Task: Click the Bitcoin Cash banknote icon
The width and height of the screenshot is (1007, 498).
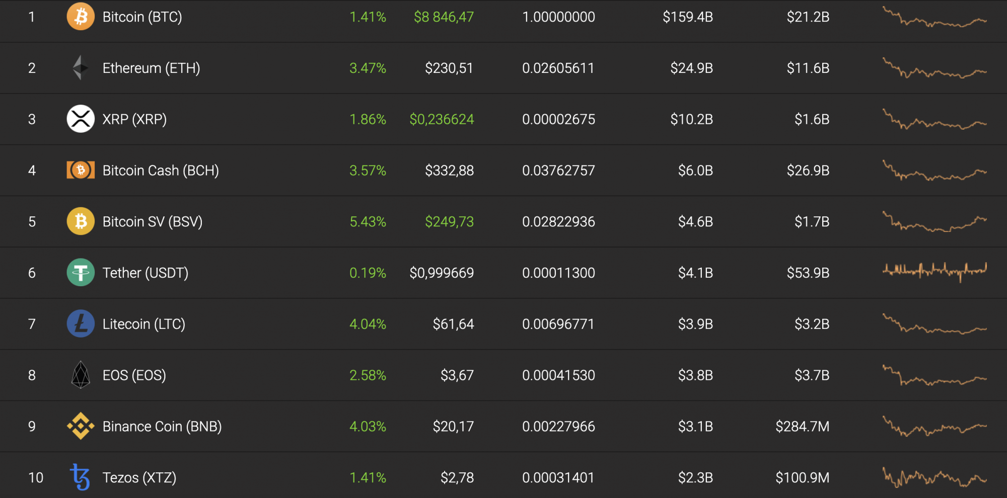Action: [81, 170]
